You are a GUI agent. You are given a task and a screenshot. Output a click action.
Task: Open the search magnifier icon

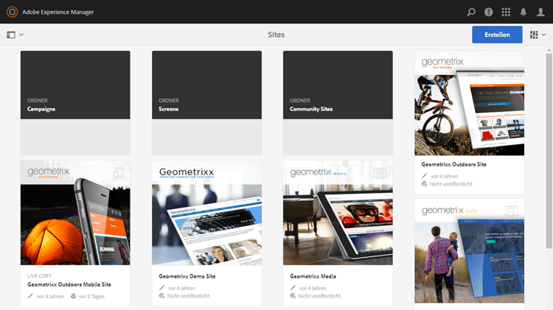[471, 12]
